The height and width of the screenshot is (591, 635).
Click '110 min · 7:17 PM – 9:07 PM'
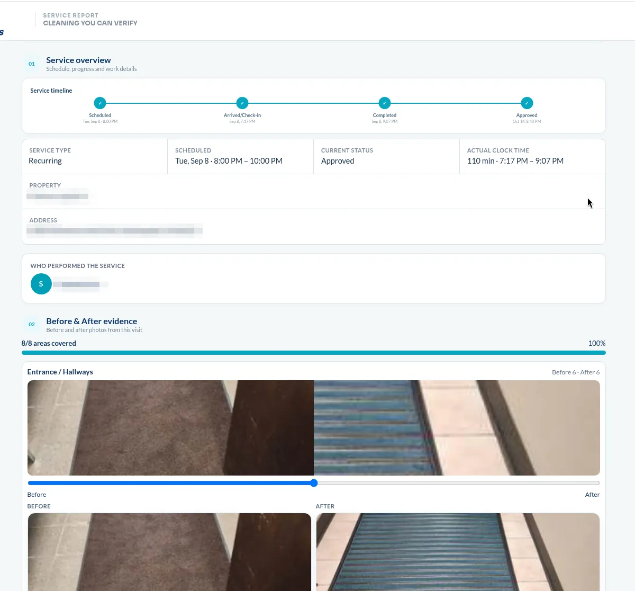pyautogui.click(x=515, y=161)
